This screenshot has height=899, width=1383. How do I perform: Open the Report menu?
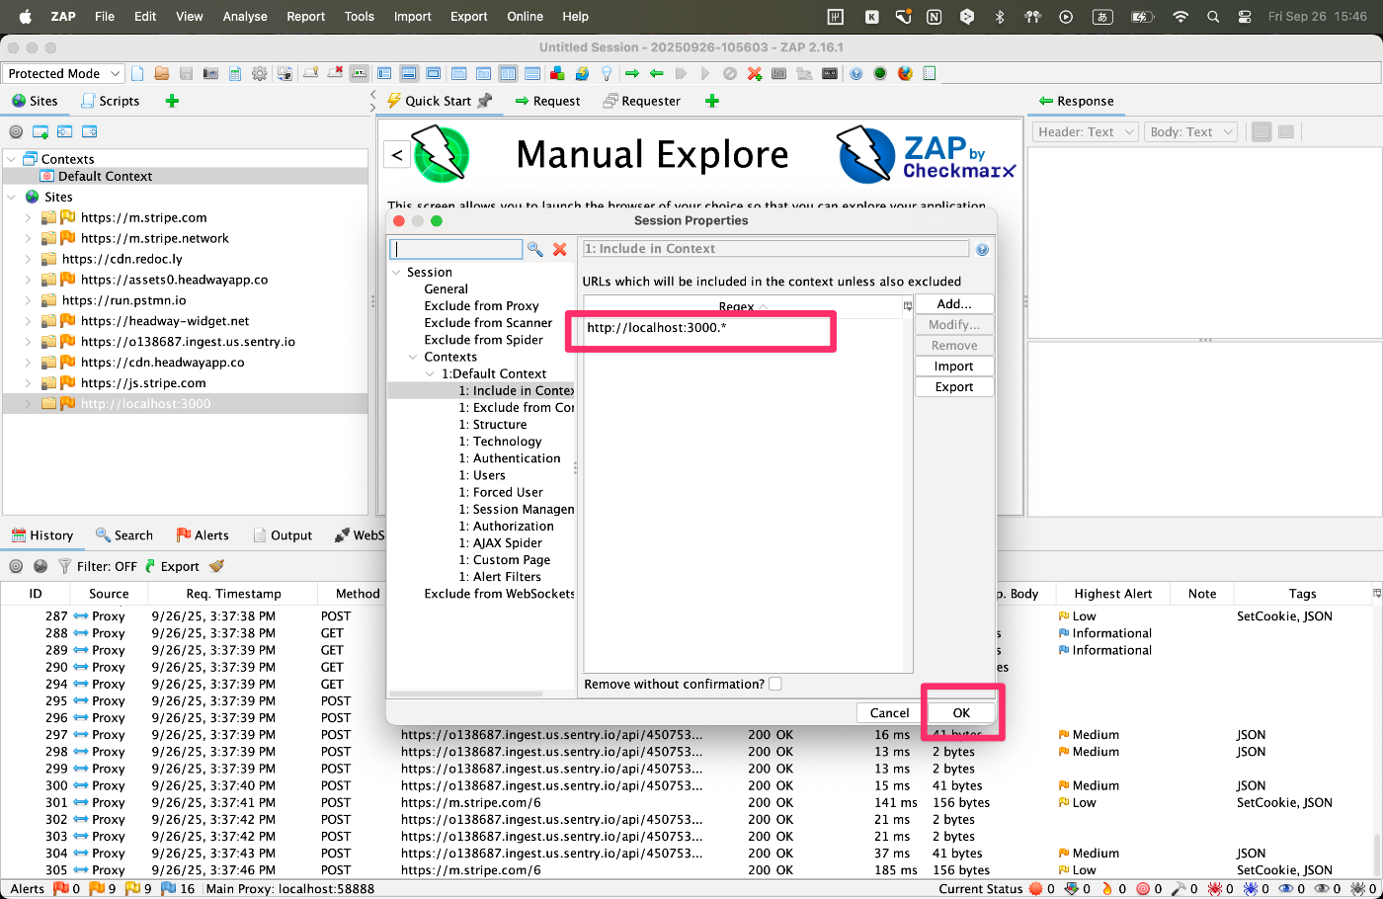pyautogui.click(x=305, y=16)
